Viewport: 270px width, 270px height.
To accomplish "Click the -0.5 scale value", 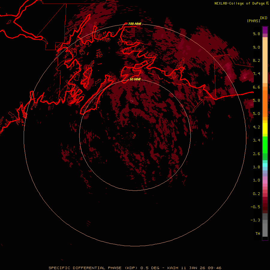I will coord(255,207).
